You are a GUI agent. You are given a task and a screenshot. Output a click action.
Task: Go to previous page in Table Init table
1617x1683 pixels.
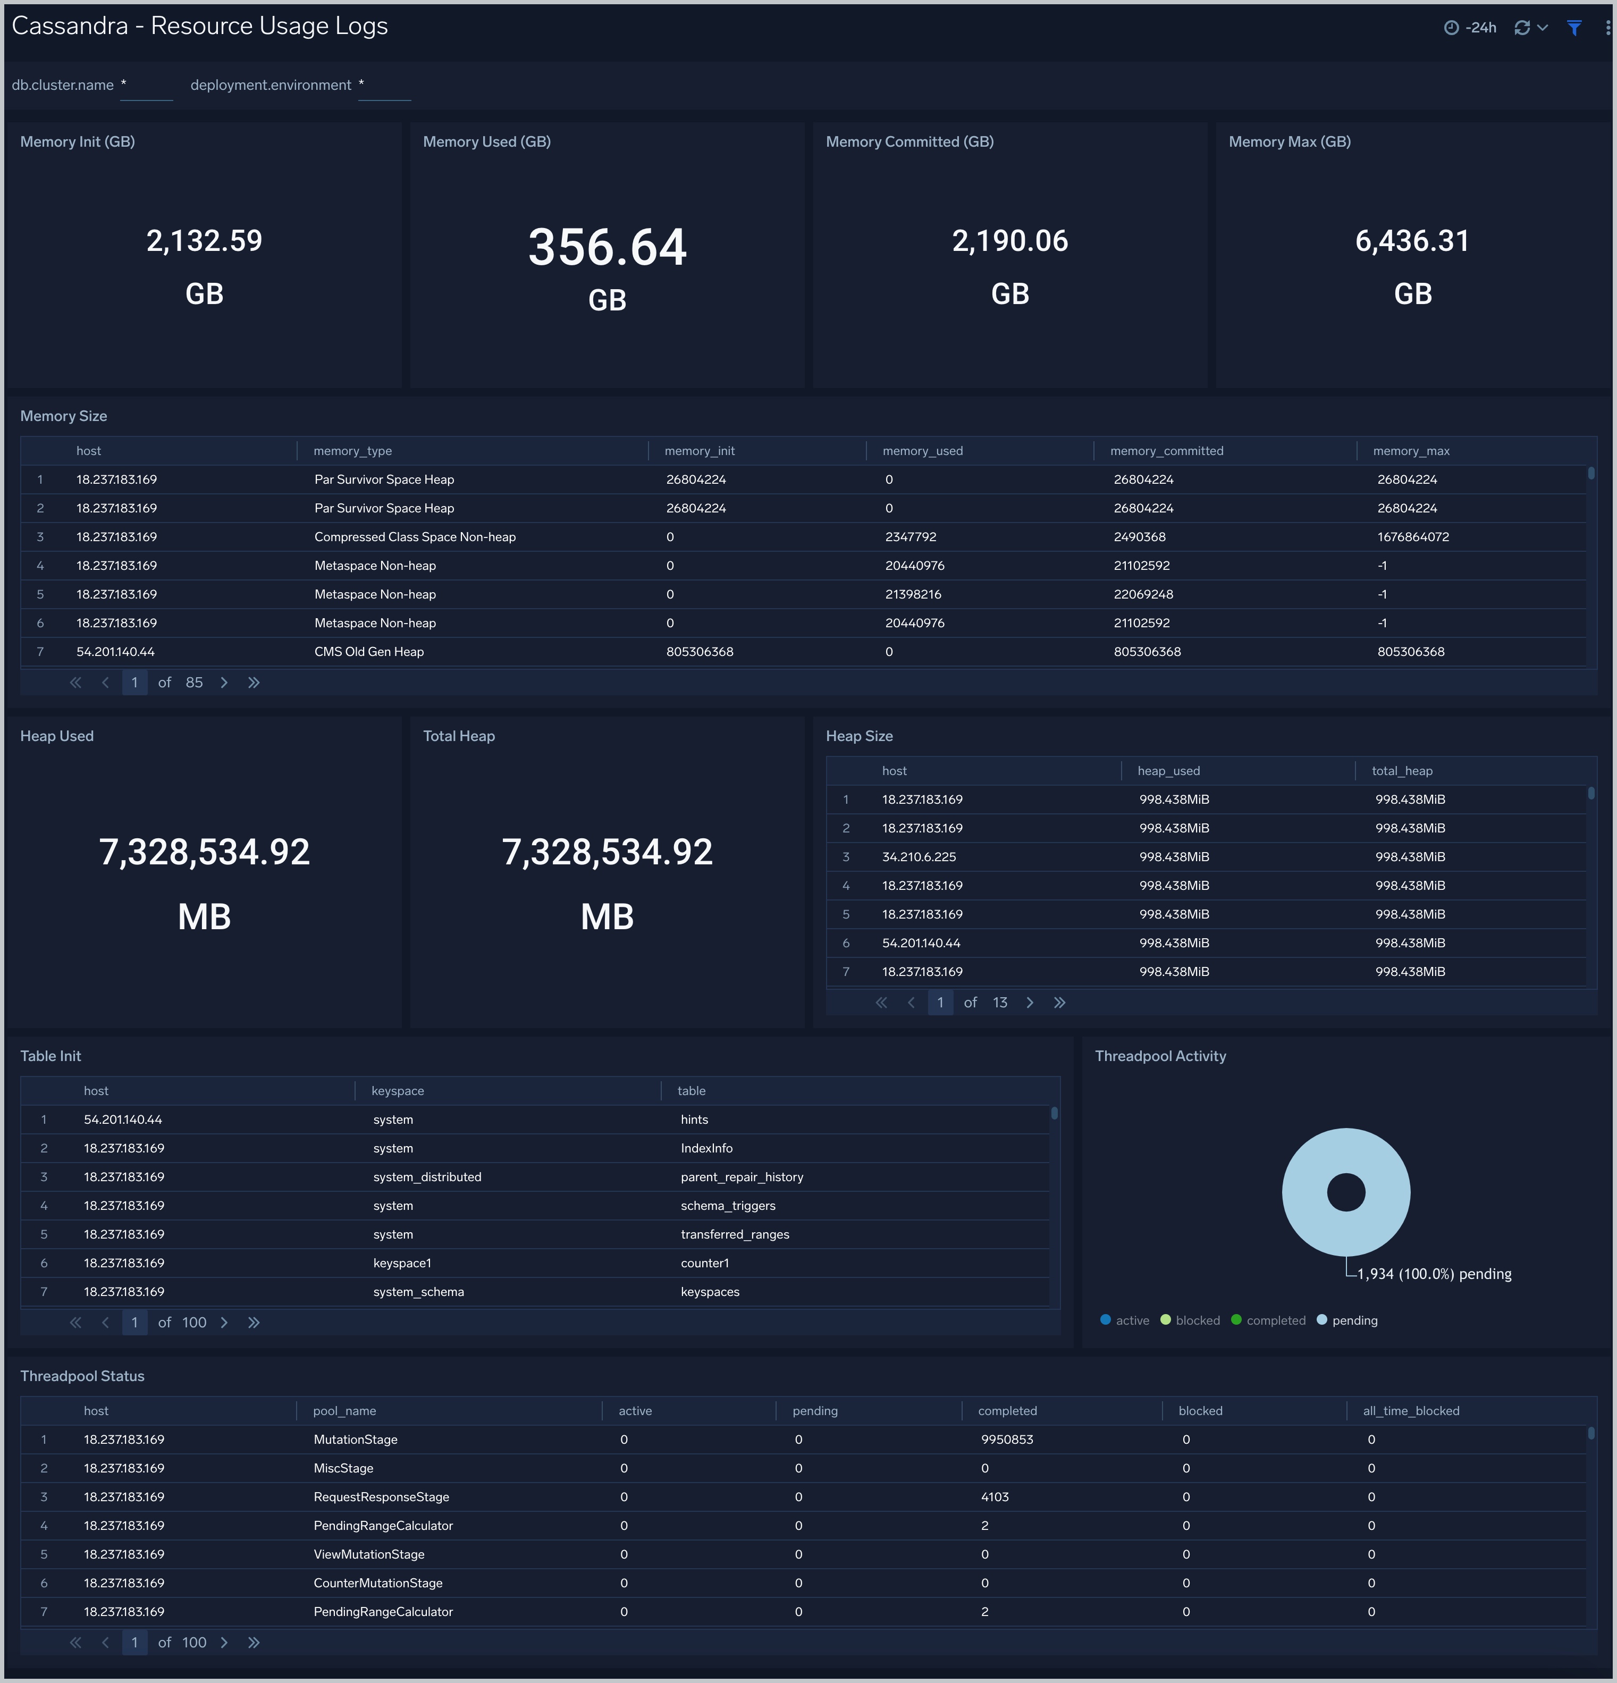point(106,1323)
